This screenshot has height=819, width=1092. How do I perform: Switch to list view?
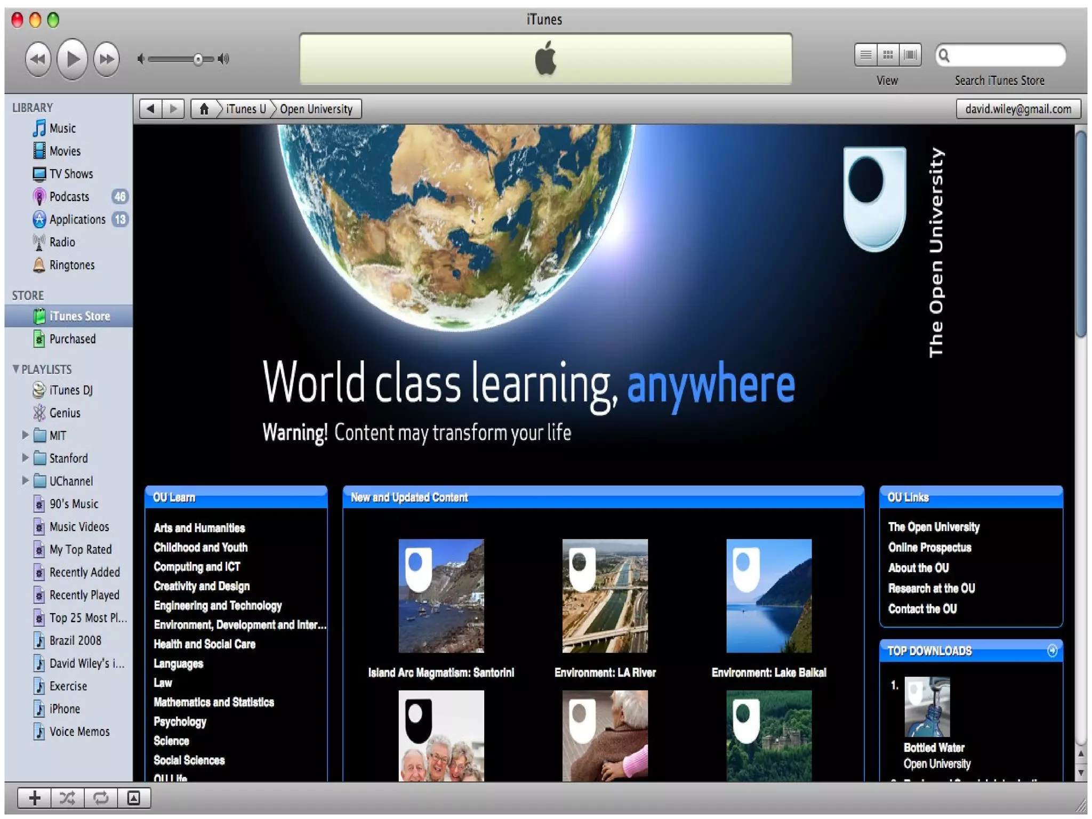point(866,55)
